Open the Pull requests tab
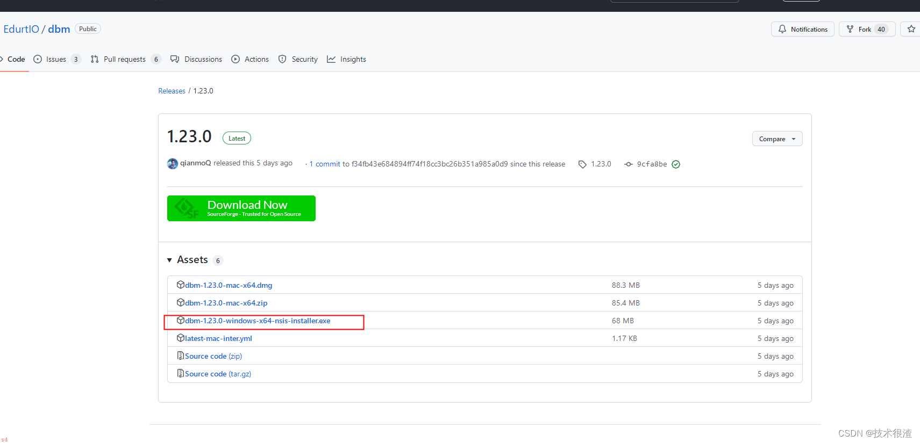Viewport: 920px width, 443px height. 125,59
